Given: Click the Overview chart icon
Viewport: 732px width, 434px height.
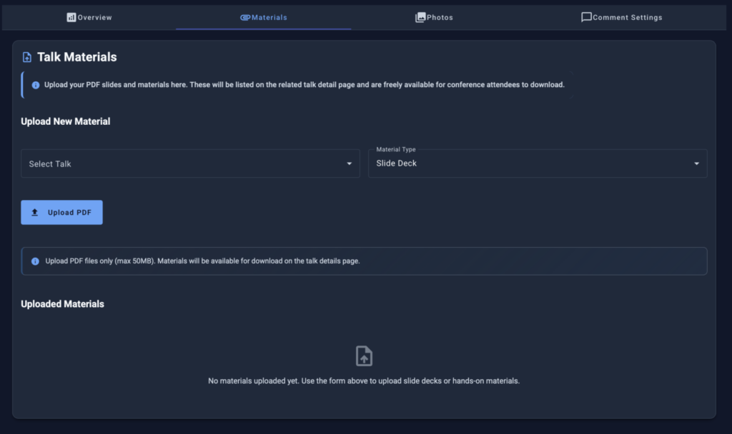Looking at the screenshot, I should pos(71,18).
